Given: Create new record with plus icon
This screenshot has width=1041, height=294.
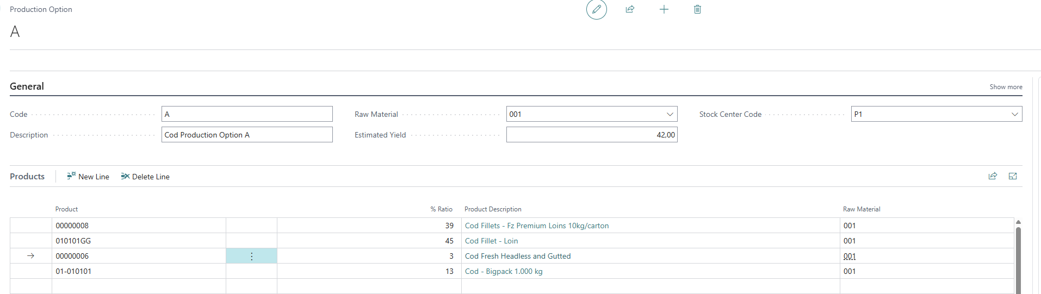Looking at the screenshot, I should coord(664,9).
